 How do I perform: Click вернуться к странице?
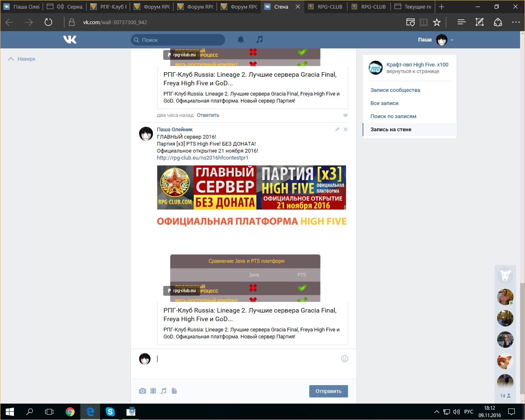(413, 71)
